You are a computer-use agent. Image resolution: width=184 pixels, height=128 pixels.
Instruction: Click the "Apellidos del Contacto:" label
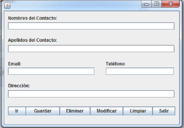coord(32,40)
